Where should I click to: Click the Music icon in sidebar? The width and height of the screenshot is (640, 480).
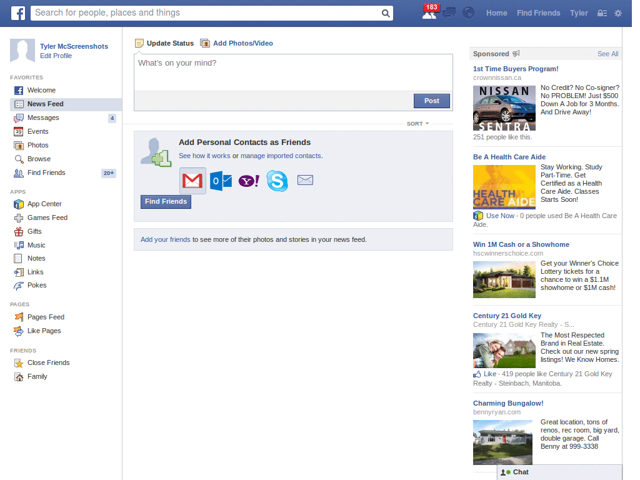pyautogui.click(x=19, y=245)
